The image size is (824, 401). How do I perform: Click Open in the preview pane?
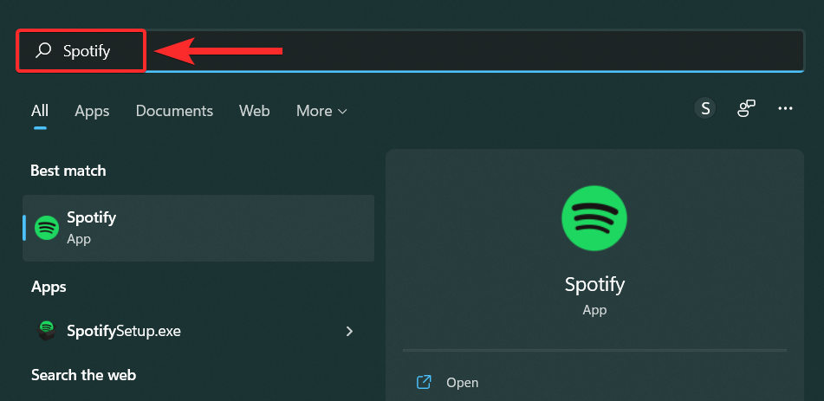tap(463, 383)
